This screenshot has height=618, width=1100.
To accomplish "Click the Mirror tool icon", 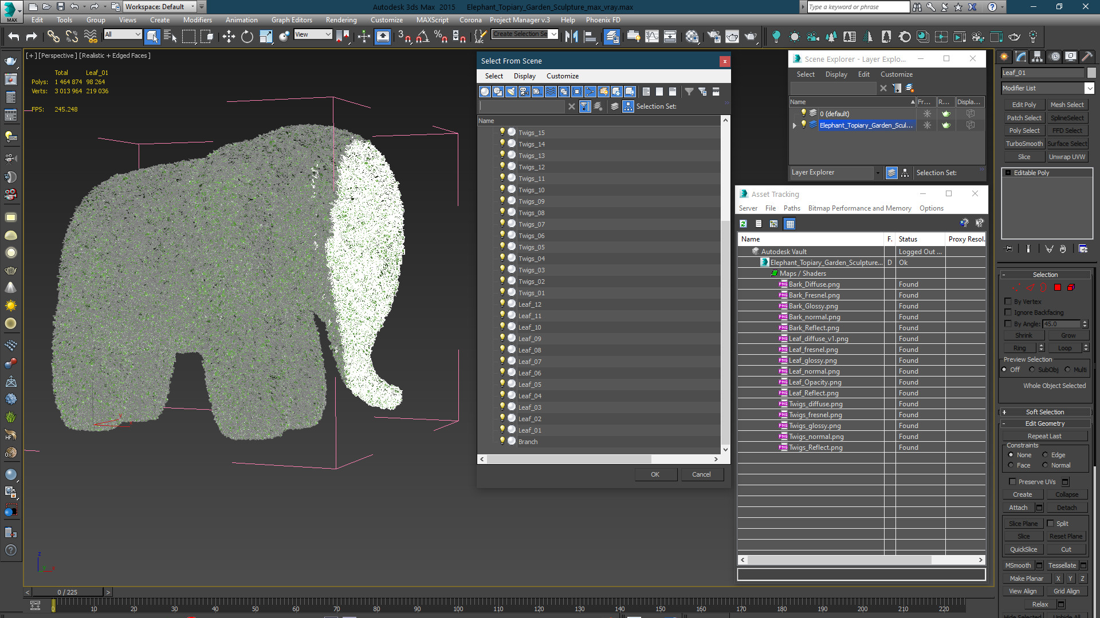I will pos(571,37).
